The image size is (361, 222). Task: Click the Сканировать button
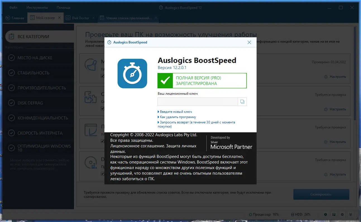coord(321,194)
